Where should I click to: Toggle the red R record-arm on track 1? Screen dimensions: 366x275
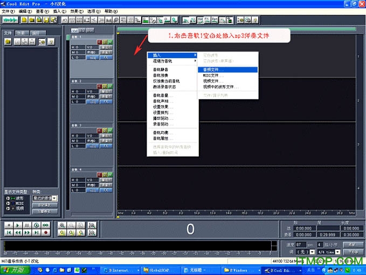click(99, 42)
